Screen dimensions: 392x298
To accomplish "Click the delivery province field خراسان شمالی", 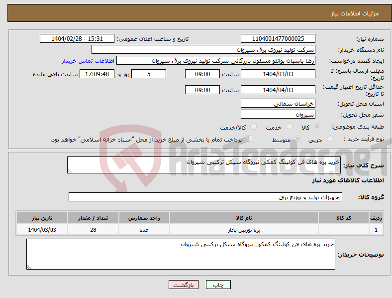I will [278, 104].
